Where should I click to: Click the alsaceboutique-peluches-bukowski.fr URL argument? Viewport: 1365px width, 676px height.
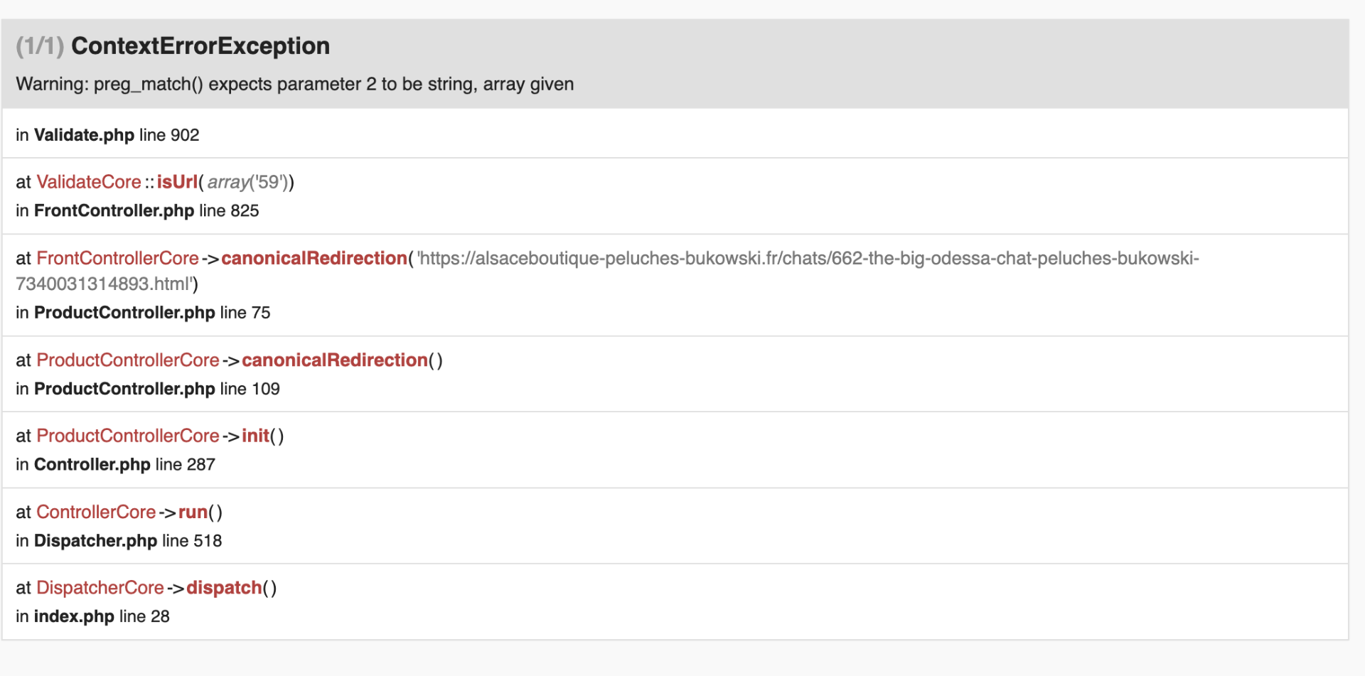(607, 271)
